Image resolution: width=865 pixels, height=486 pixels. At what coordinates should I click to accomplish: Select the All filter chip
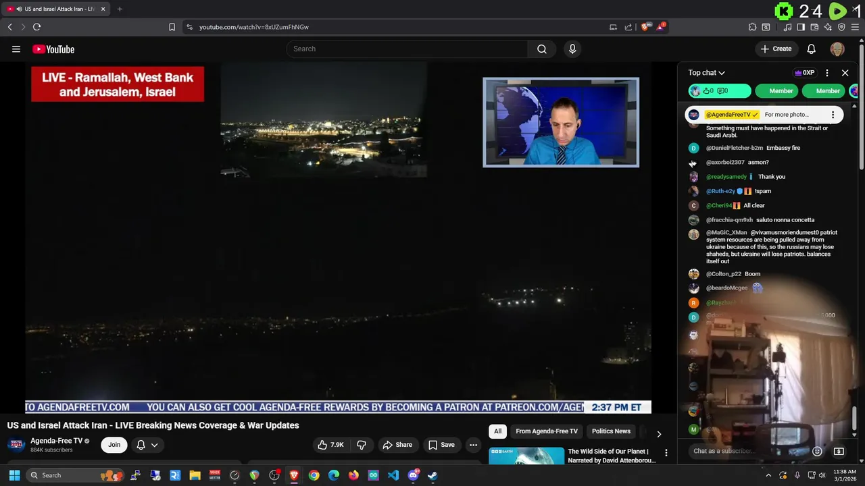tap(498, 431)
